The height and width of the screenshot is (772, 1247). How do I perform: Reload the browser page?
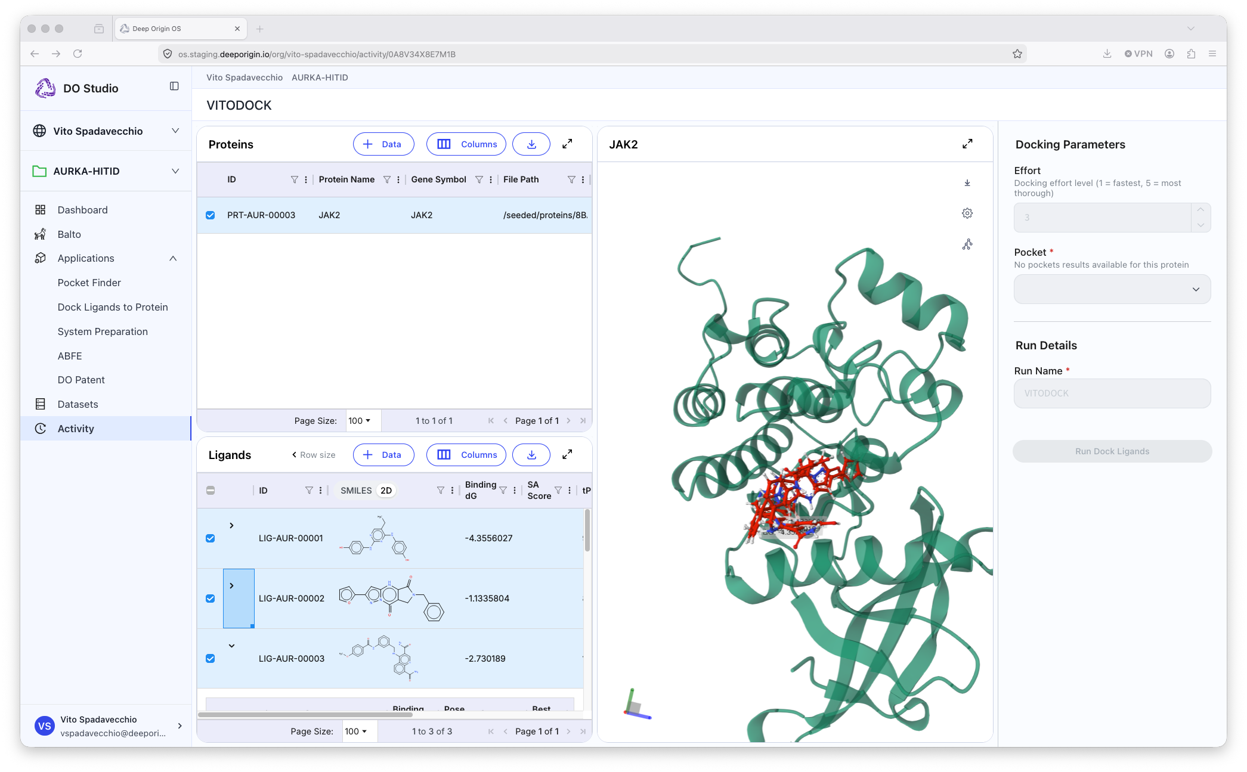click(78, 54)
